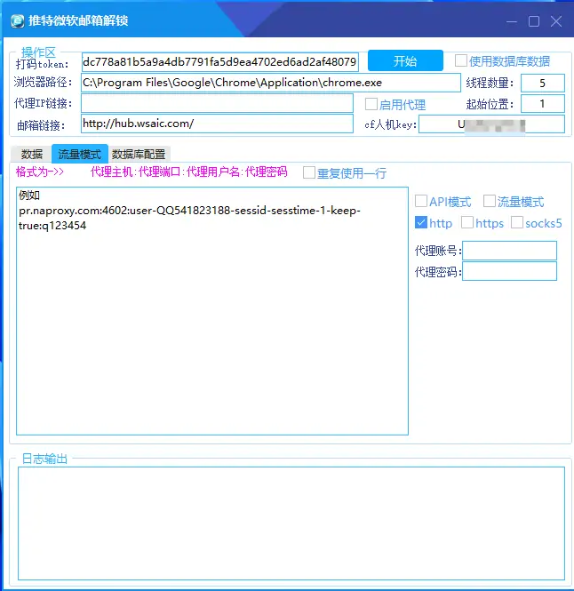Click the 格式为->> label
Image resolution: width=574 pixels, height=591 pixels.
(40, 172)
